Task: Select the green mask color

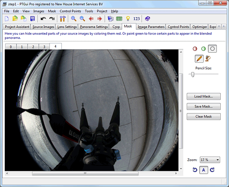Action: (x=204, y=49)
